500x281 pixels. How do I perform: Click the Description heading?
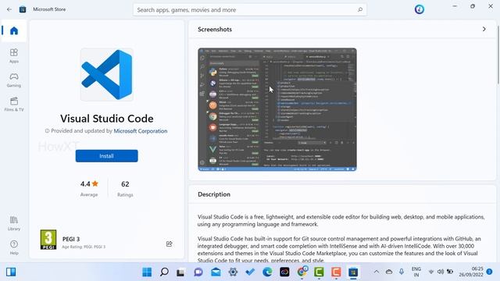pyautogui.click(x=214, y=194)
